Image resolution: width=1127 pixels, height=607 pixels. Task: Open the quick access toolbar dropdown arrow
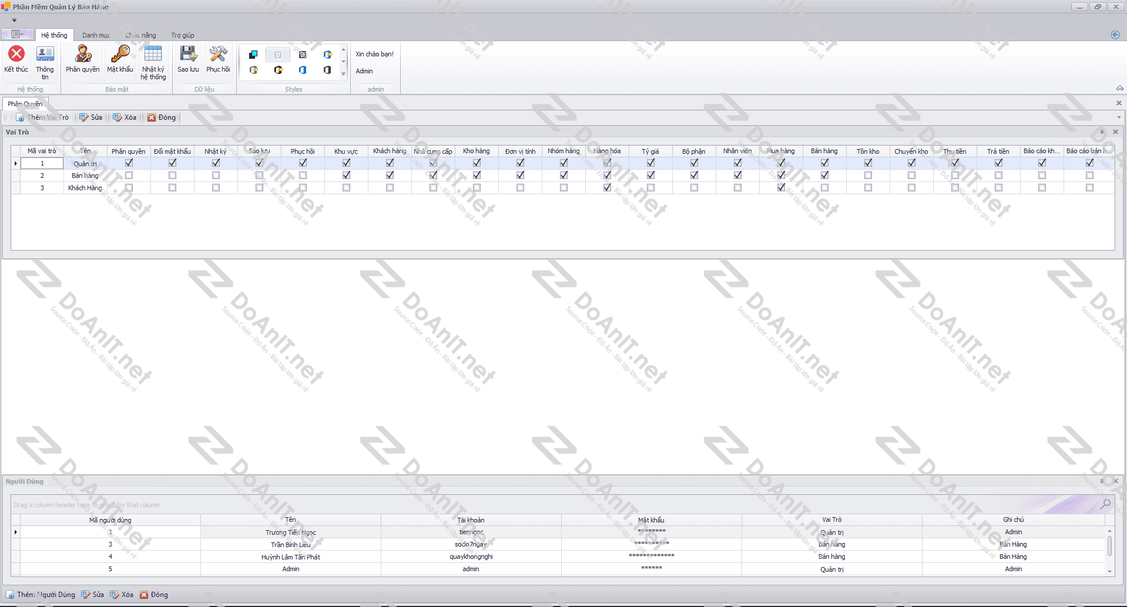click(x=14, y=21)
